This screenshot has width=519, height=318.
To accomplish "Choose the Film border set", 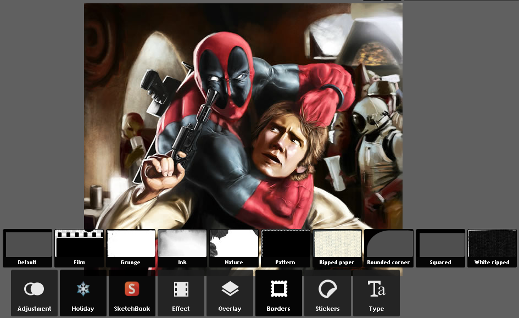I will (79, 248).
